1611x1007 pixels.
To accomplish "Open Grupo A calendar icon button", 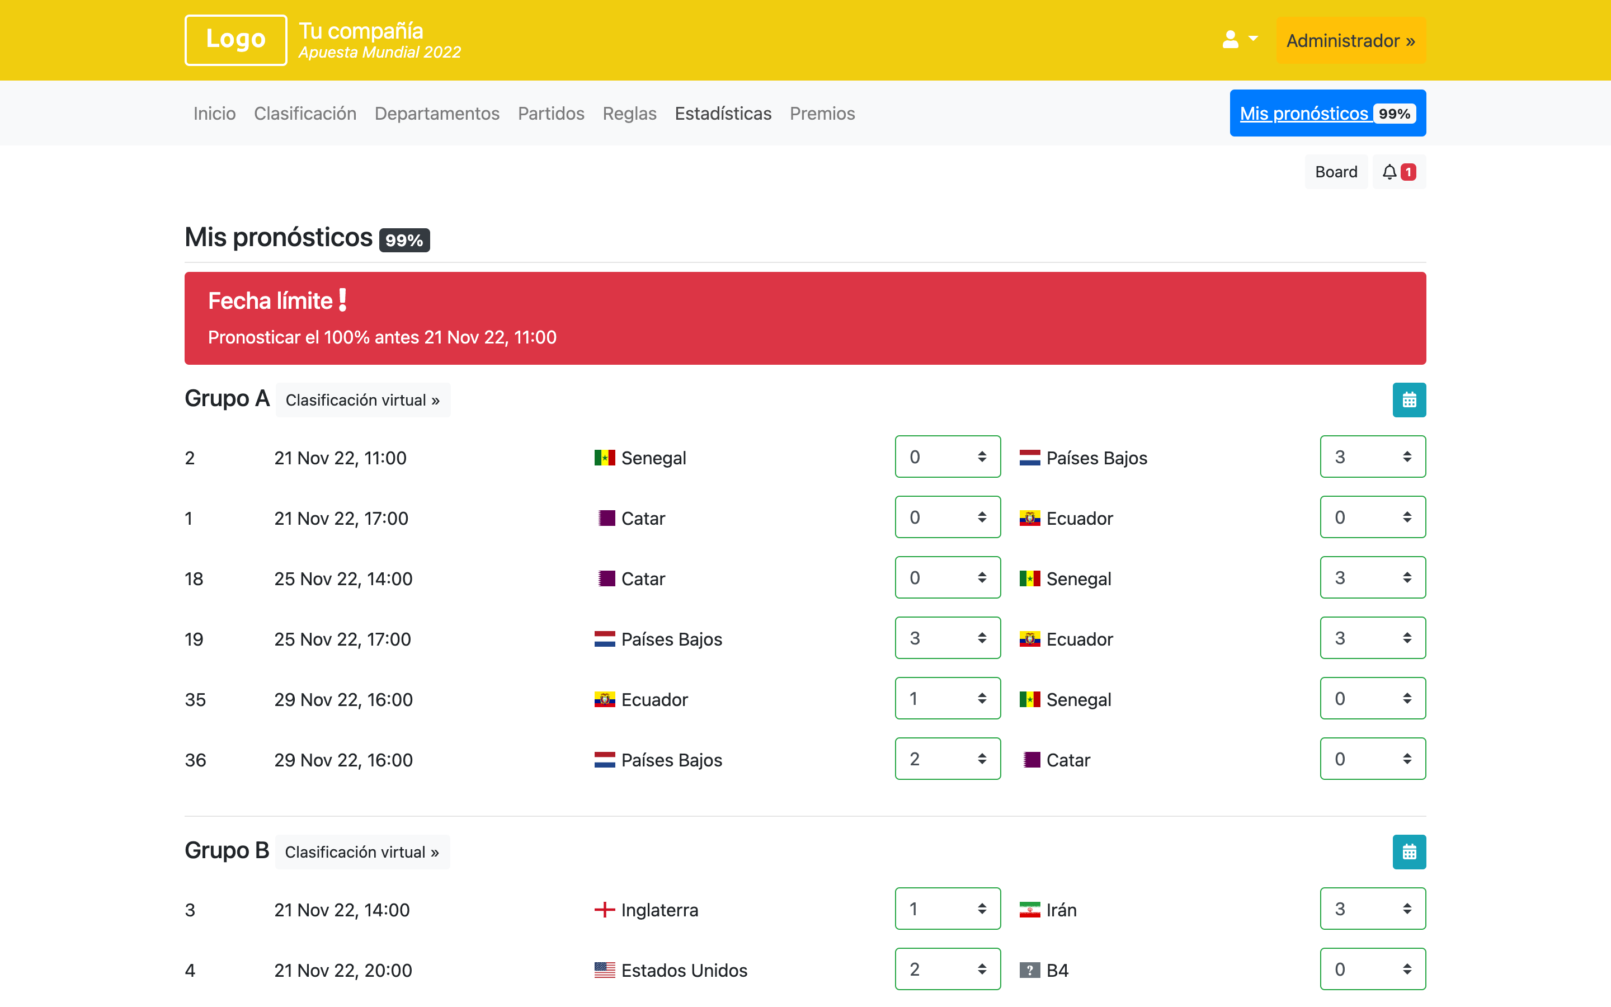I will pos(1409,399).
